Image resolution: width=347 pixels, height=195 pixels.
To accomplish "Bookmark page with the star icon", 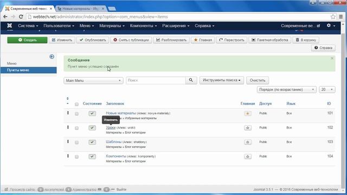I will click(x=333, y=17).
